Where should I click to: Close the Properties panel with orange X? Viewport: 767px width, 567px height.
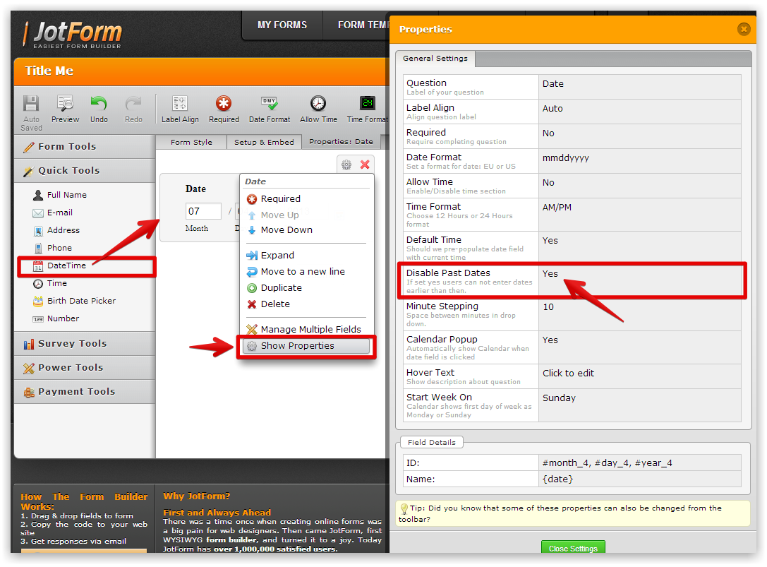[744, 29]
